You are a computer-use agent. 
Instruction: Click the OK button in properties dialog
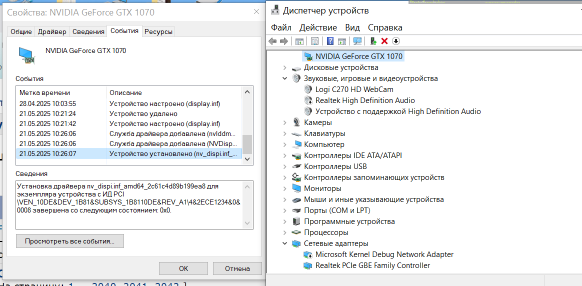click(x=183, y=268)
